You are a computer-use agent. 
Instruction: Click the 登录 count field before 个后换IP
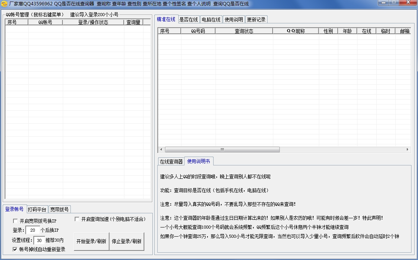tap(33, 230)
